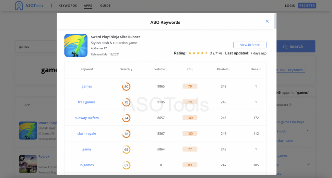
Task: Click rank value 105
Action: click(x=256, y=165)
